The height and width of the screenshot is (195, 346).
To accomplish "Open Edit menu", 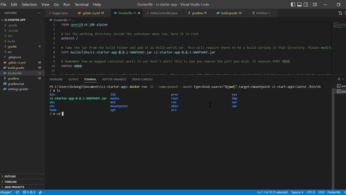I will pyautogui.click(x=14, y=4).
